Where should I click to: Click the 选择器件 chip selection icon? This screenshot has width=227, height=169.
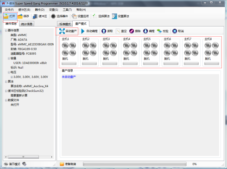pyautogui.click(x=53, y=16)
